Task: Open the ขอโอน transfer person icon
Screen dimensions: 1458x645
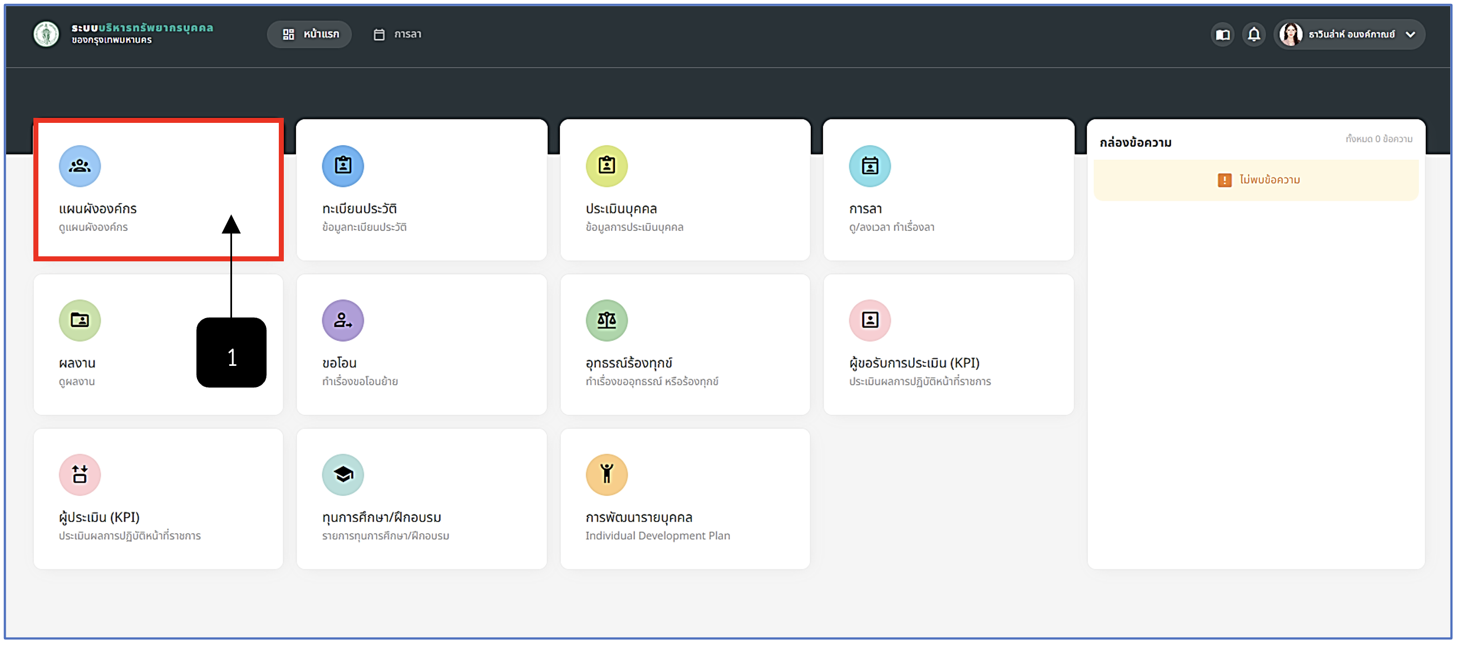Action: click(x=343, y=320)
